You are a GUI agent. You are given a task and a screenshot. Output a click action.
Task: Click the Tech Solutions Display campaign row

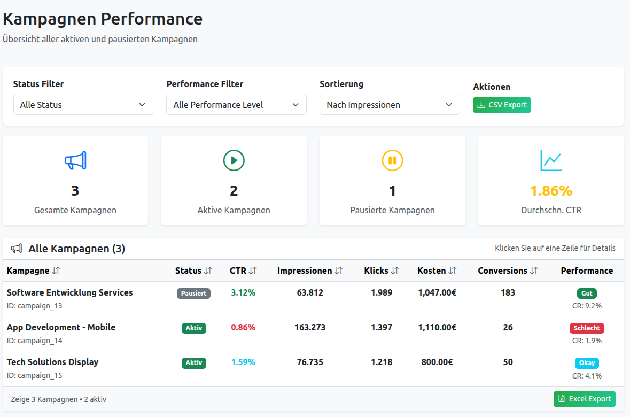click(52, 362)
